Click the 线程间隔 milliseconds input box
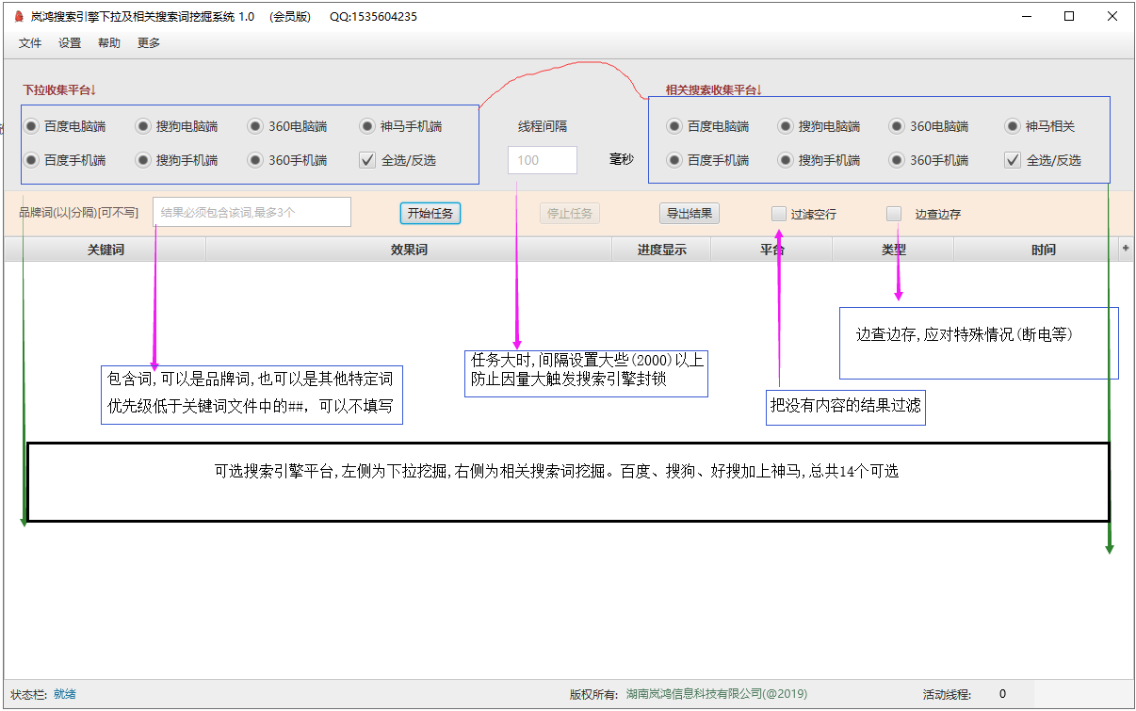 click(x=542, y=160)
